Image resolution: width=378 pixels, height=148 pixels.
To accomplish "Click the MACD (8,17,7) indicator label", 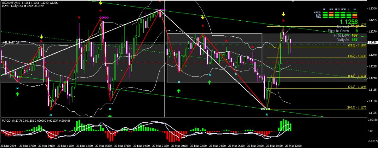I will [11, 120].
